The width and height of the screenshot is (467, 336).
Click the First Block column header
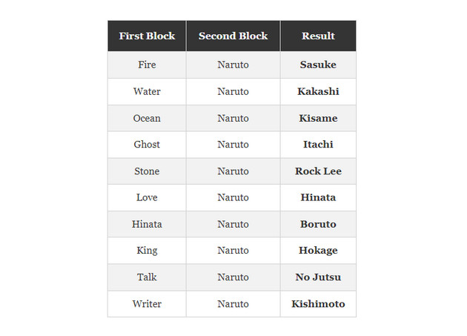coord(147,36)
